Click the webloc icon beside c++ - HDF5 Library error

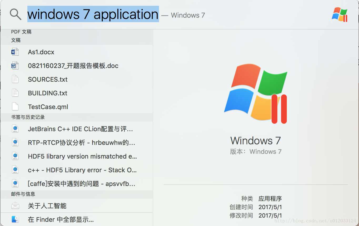point(15,170)
